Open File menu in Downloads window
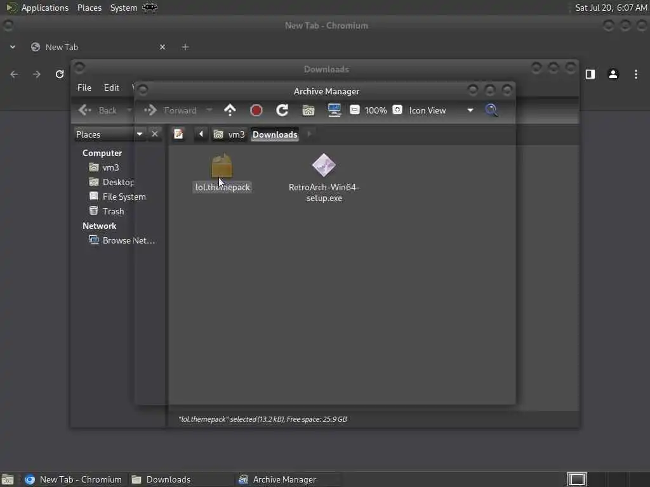The image size is (650, 487). click(84, 88)
